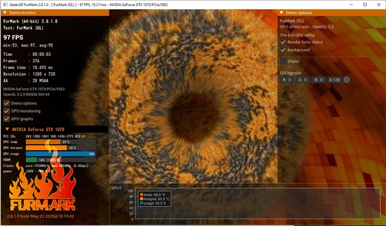386x226 pixels.
Task: Click 'The Evil GPU utility' text
Action: tap(297, 35)
